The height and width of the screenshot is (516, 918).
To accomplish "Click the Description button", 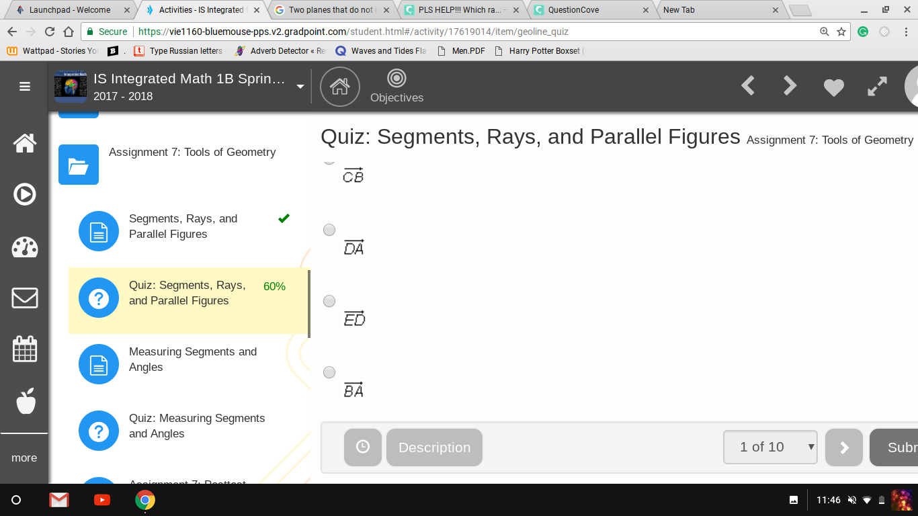I will point(434,447).
